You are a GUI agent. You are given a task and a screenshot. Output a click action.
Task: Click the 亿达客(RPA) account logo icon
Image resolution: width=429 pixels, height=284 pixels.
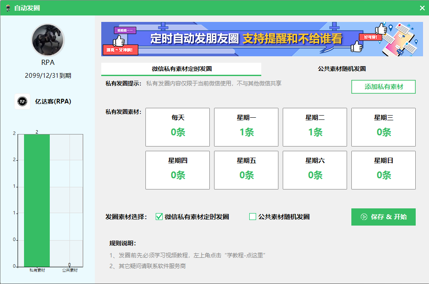(22, 101)
